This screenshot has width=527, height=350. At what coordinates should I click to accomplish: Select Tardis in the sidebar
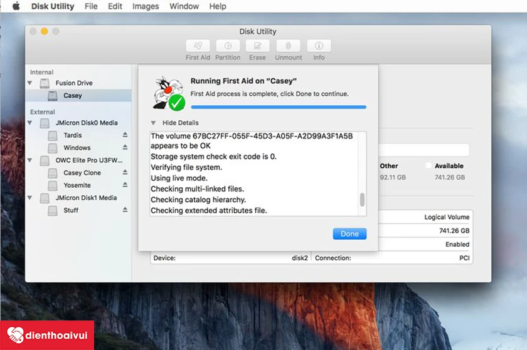point(73,135)
